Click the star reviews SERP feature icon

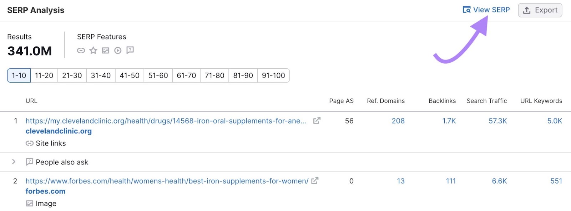(x=93, y=50)
